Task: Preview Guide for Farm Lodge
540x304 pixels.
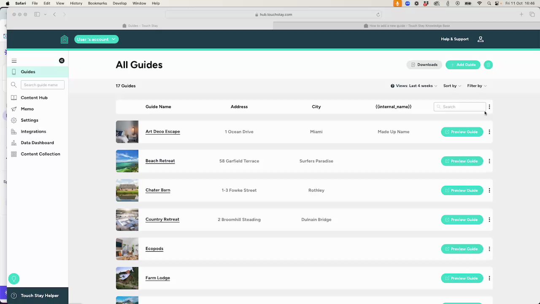Action: click(x=462, y=278)
